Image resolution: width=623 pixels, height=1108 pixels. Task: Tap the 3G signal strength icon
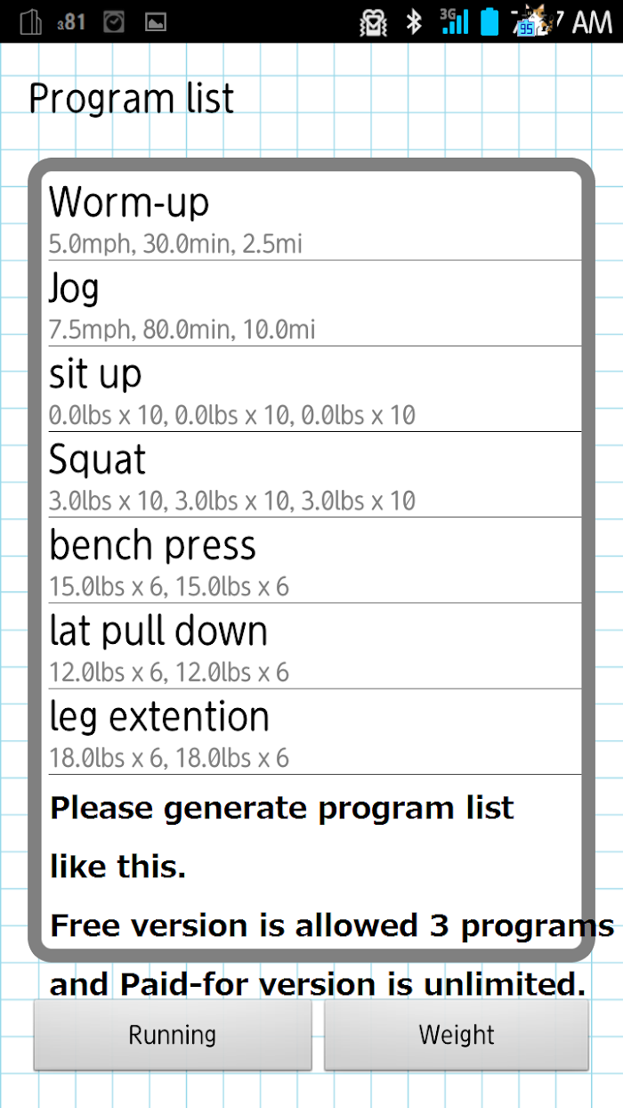click(454, 21)
